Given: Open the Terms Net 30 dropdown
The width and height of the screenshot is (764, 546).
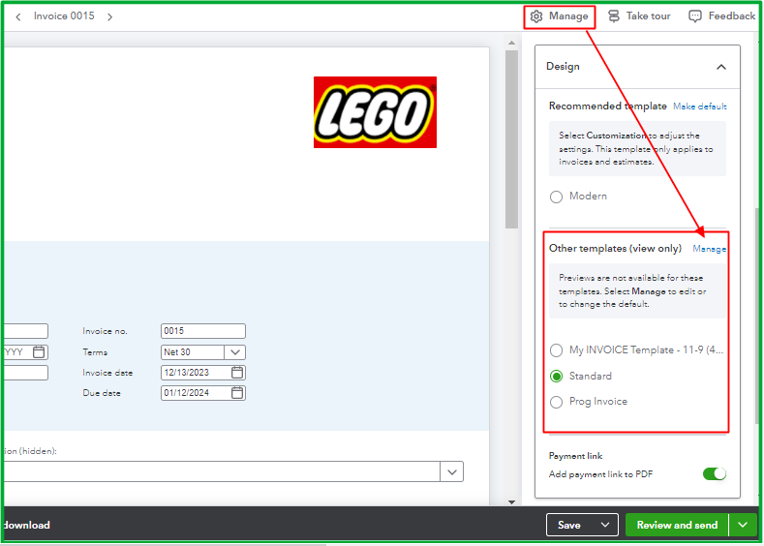Looking at the screenshot, I should click(x=235, y=352).
